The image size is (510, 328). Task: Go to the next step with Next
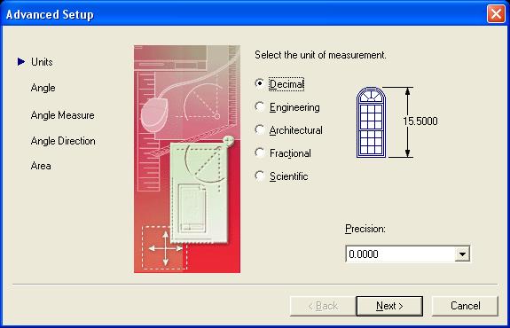pos(389,306)
